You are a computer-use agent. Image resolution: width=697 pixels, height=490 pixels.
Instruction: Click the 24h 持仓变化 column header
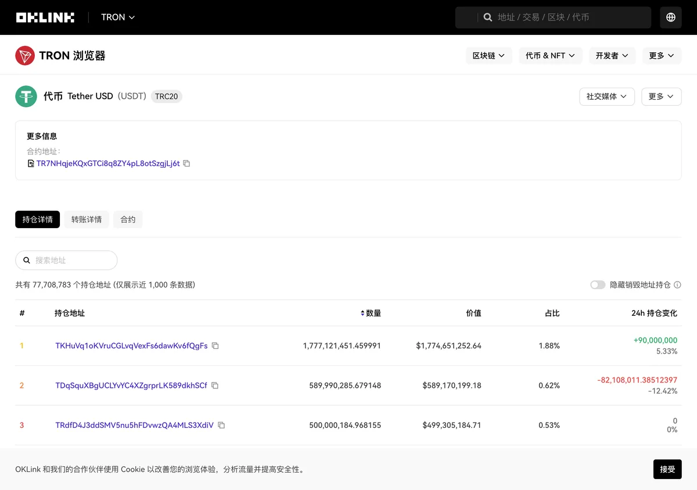[x=654, y=313]
